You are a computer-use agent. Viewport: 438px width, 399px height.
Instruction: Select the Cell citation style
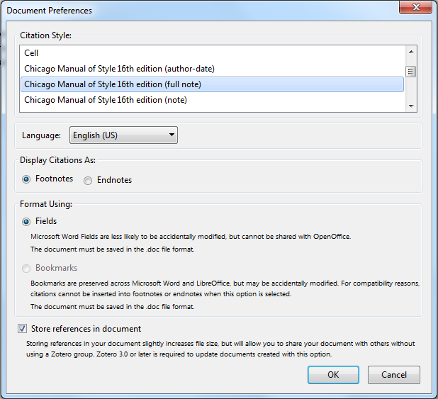(212, 53)
